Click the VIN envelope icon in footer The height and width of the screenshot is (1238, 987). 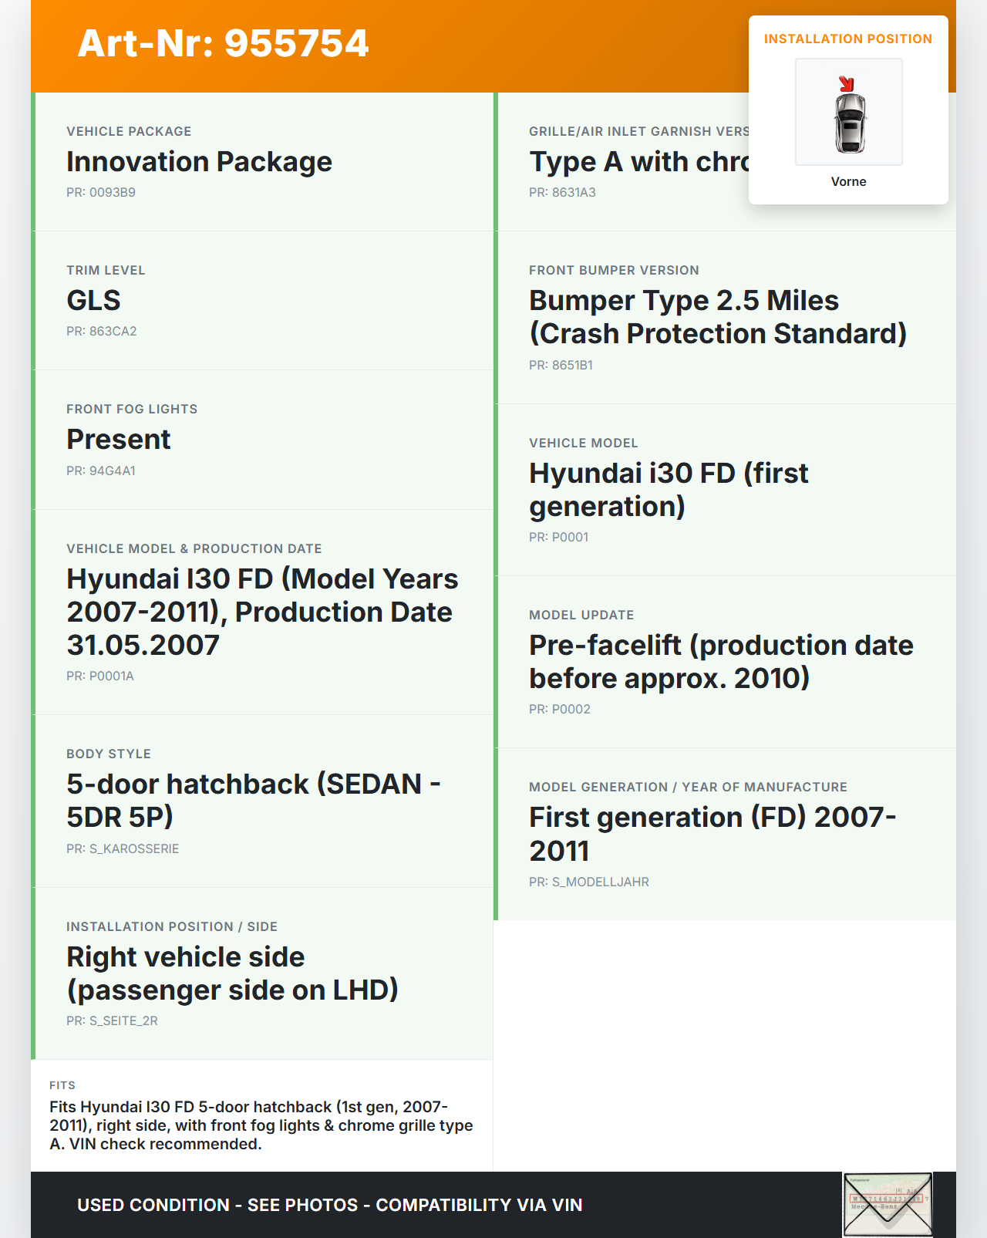(x=888, y=1205)
